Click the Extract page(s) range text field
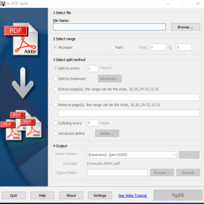 (x=129, y=97)
